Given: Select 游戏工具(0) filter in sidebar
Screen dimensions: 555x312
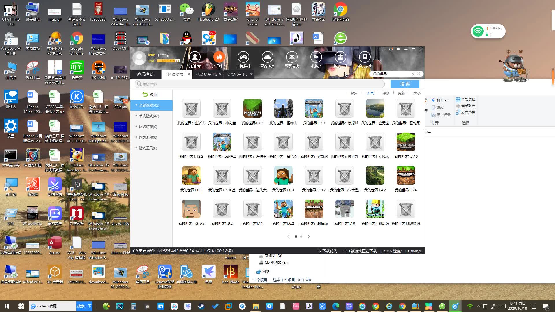Looking at the screenshot, I should click(x=148, y=148).
